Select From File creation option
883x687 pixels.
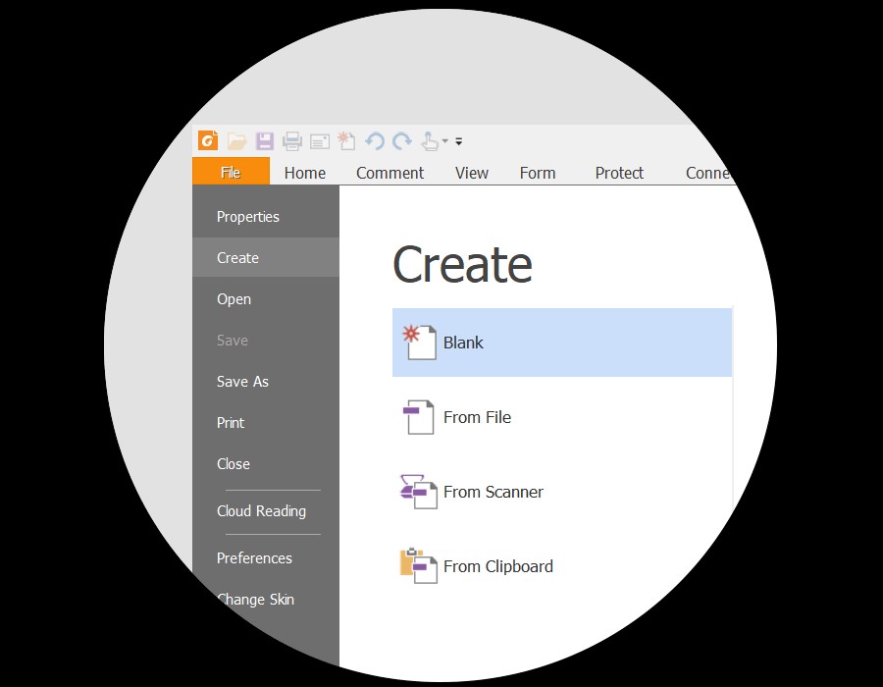tap(477, 417)
